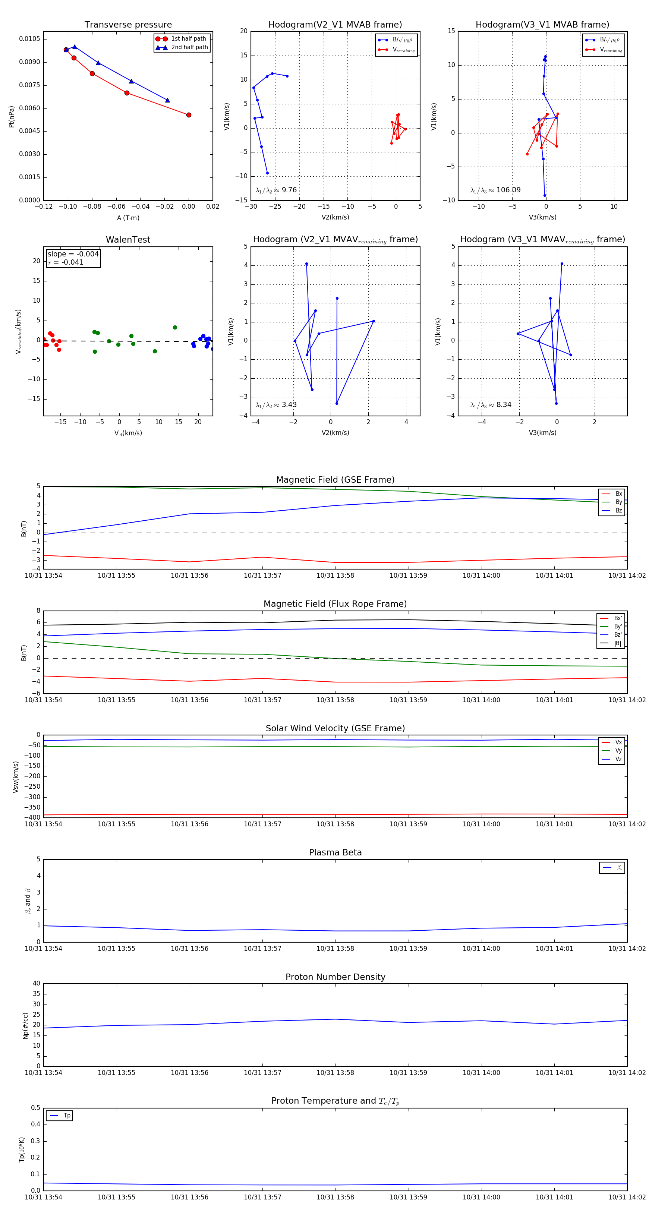
Task: Click the Bx legend entry in GSE plot
Action: (612, 494)
